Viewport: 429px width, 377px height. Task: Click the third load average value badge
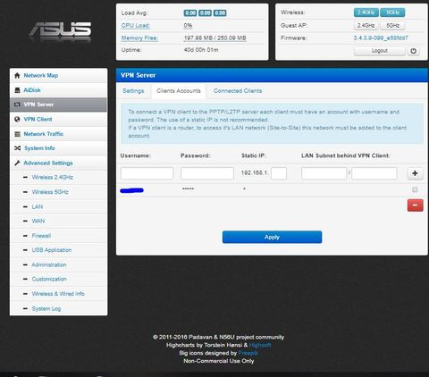click(220, 13)
